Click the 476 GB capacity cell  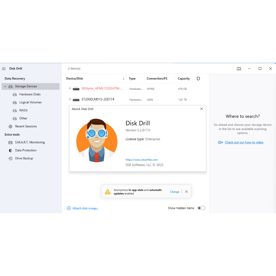click(182, 89)
